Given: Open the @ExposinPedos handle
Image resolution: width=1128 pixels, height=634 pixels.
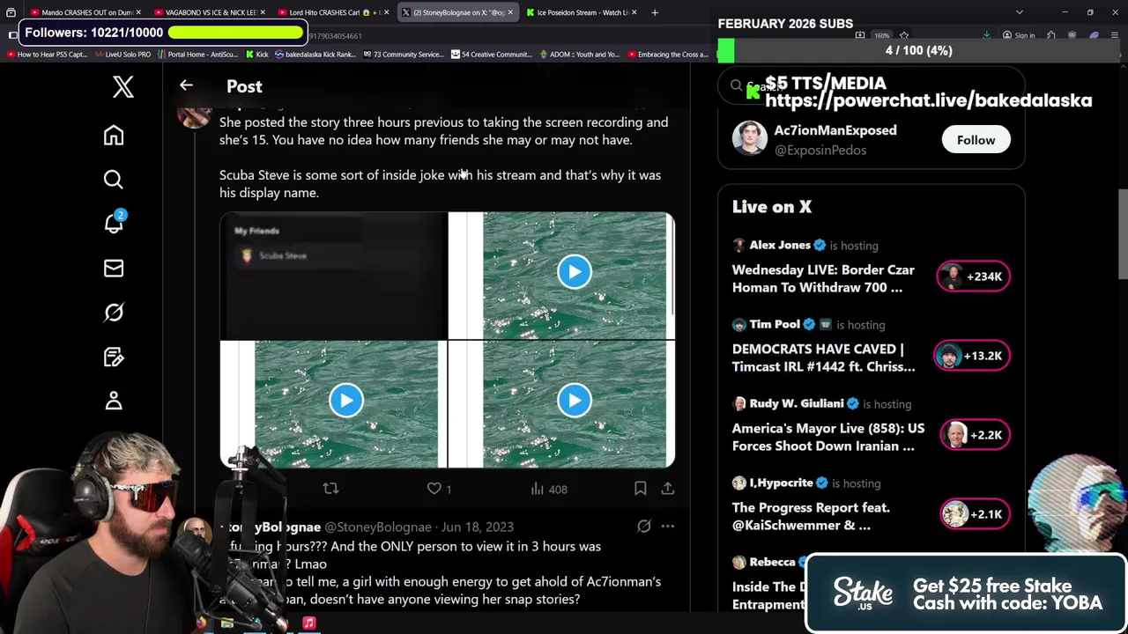Looking at the screenshot, I should [x=820, y=150].
